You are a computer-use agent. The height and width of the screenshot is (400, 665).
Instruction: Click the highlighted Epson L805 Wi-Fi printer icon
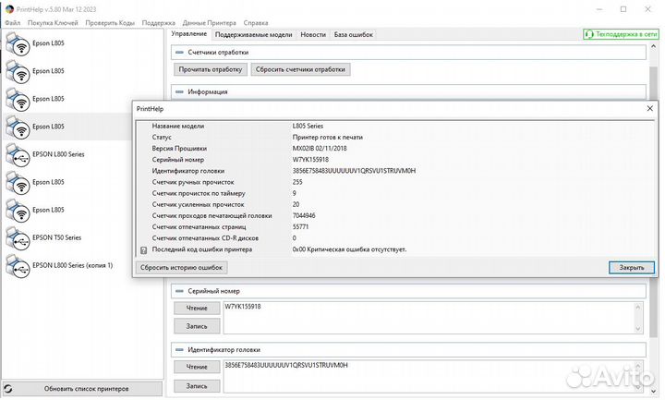pos(18,127)
